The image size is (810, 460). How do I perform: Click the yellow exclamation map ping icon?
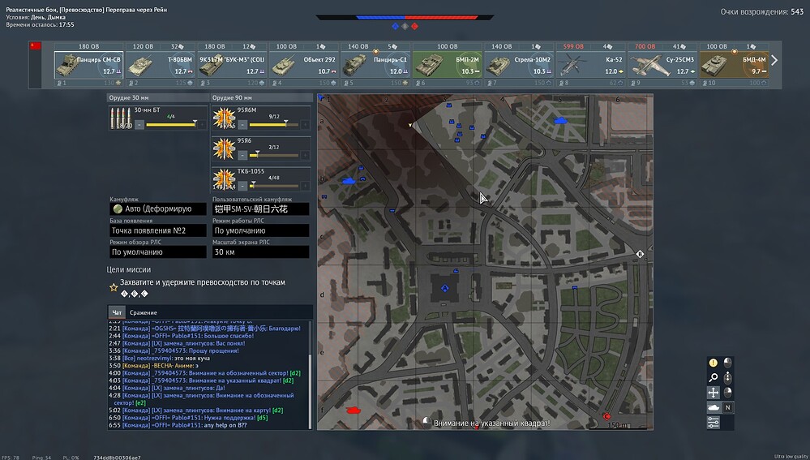point(714,363)
